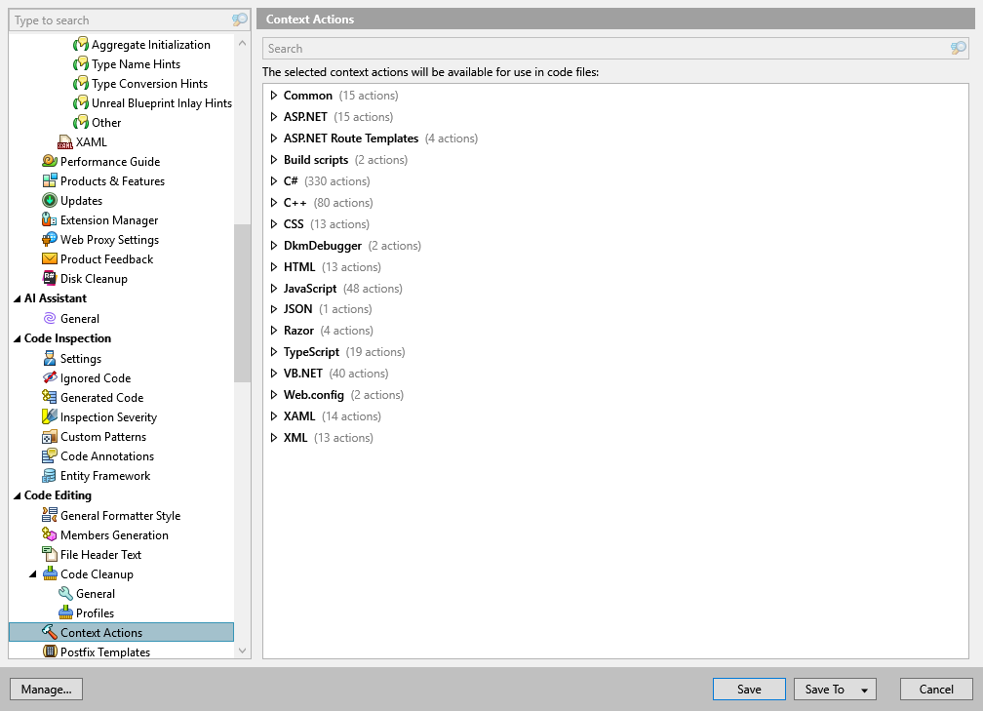Expand the TypeScript actions group
The width and height of the screenshot is (983, 711).
273,352
